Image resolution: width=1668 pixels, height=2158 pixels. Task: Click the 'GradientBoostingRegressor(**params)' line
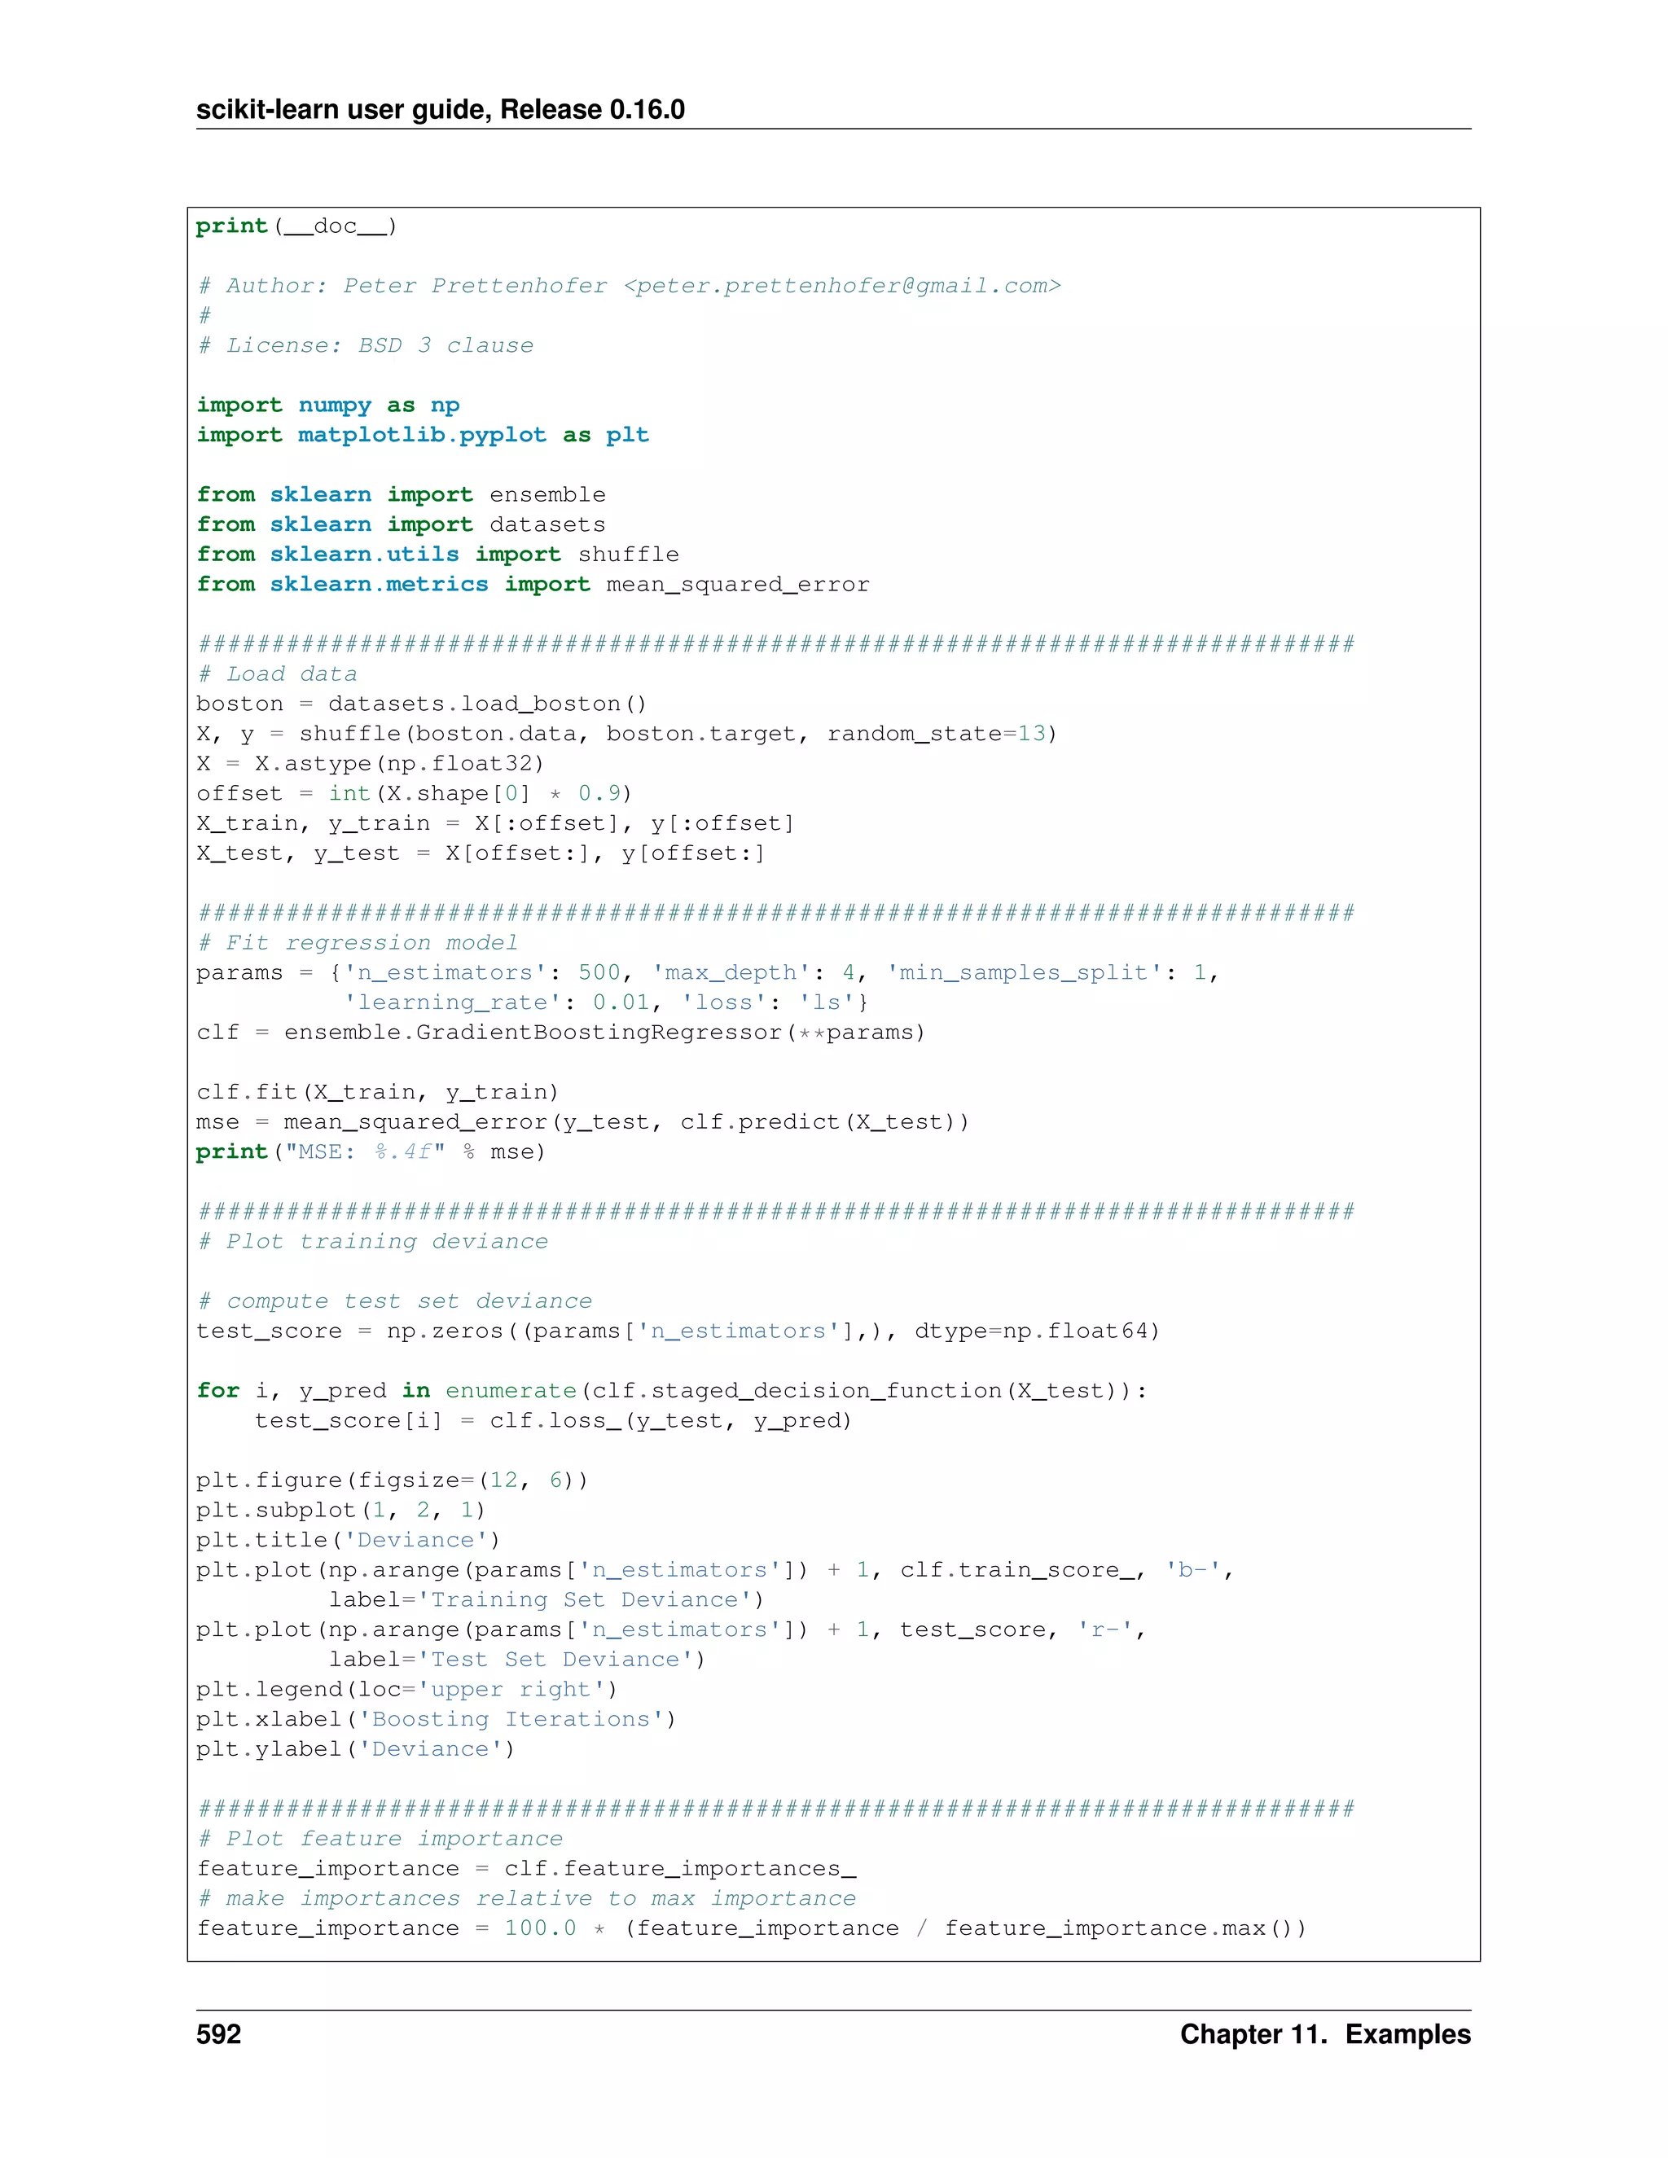pyautogui.click(x=561, y=1032)
